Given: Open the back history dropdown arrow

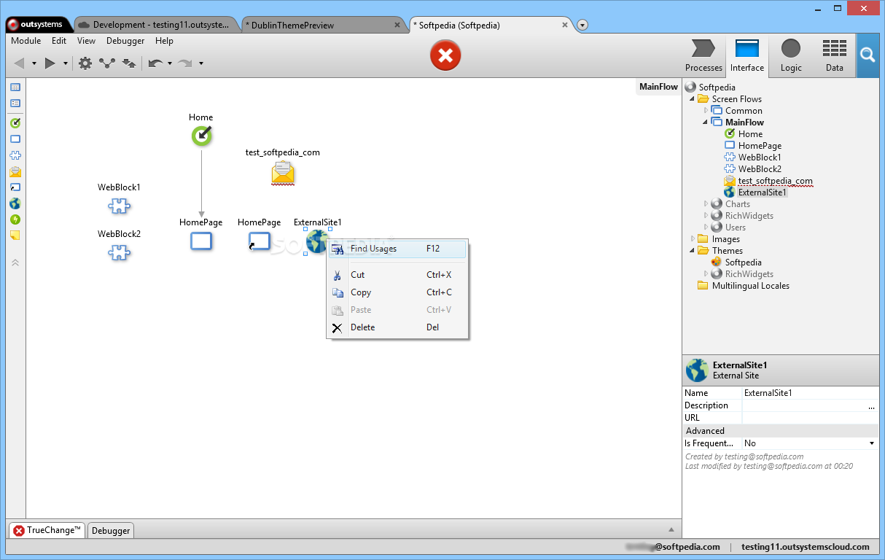Looking at the screenshot, I should pos(34,63).
